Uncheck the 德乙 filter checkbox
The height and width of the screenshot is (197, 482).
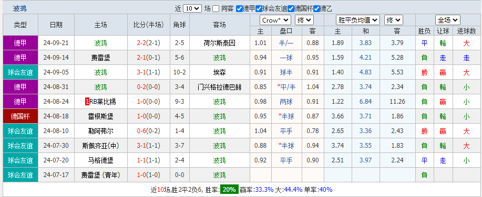pos(316,8)
